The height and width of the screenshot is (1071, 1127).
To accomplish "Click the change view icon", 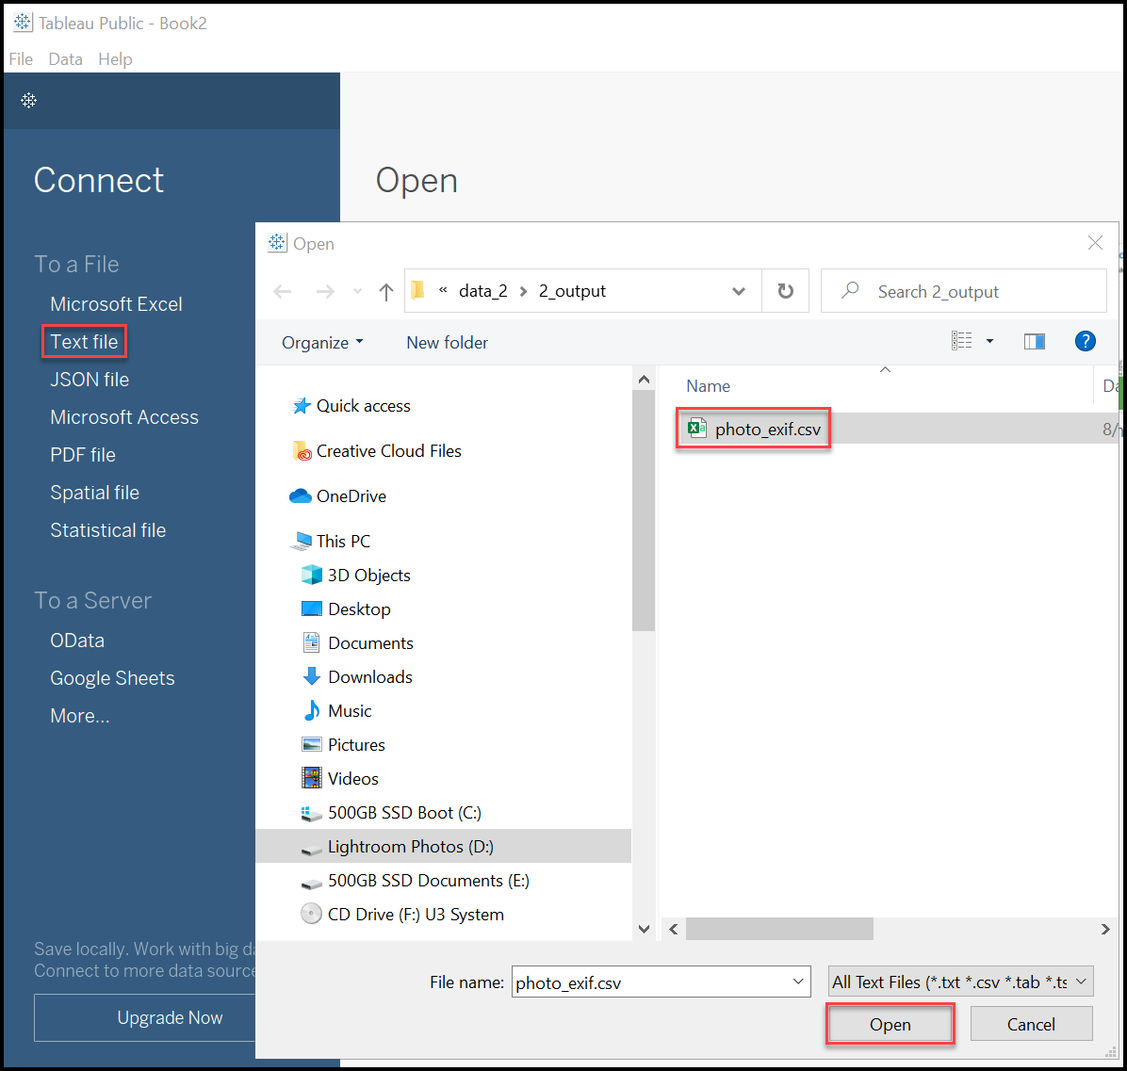I will tap(962, 341).
